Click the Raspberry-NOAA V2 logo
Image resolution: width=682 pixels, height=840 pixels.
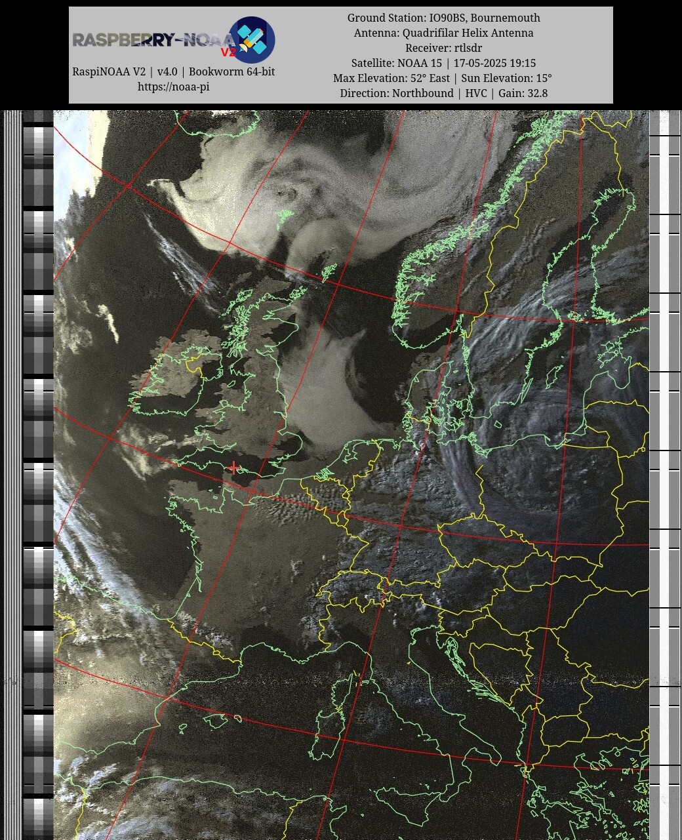pyautogui.click(x=174, y=40)
